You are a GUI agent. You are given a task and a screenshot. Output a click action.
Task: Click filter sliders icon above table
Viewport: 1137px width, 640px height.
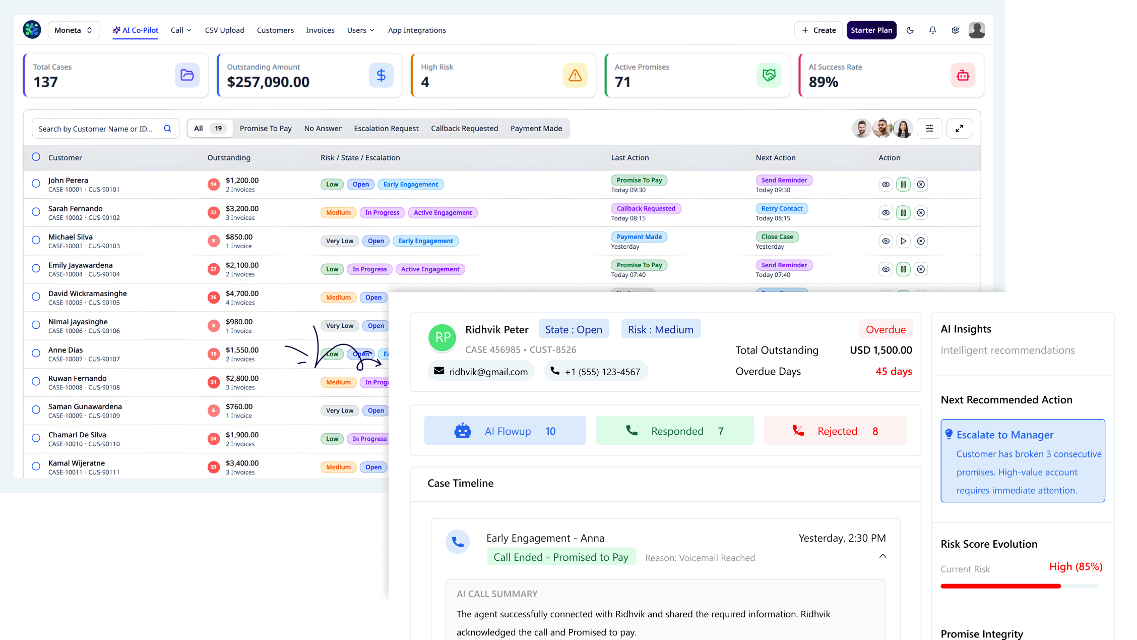point(929,129)
